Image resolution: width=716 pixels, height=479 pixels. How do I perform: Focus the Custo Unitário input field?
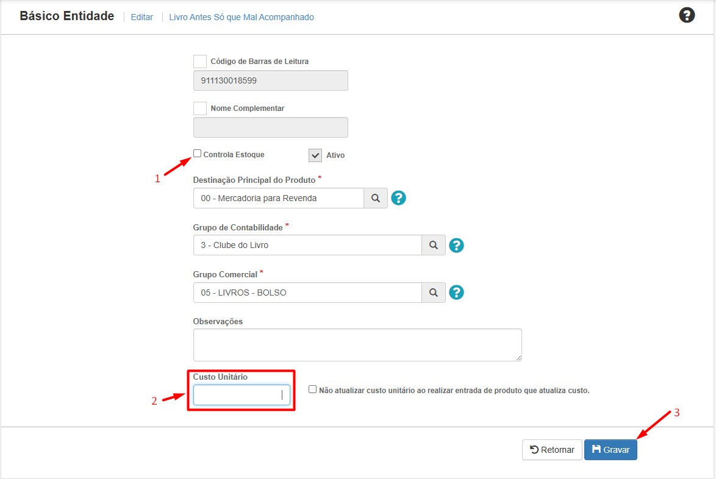(x=242, y=395)
